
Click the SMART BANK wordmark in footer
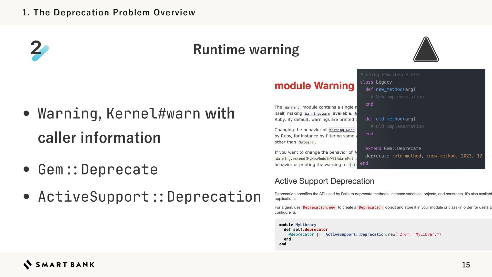point(65,265)
